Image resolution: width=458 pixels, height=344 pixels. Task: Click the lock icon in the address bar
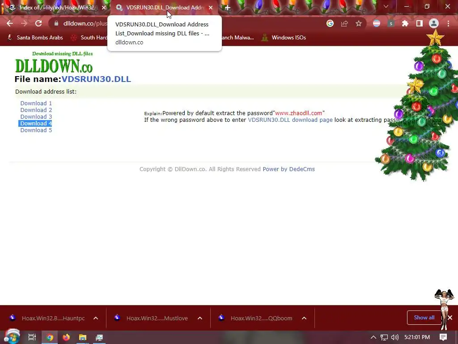(x=56, y=23)
